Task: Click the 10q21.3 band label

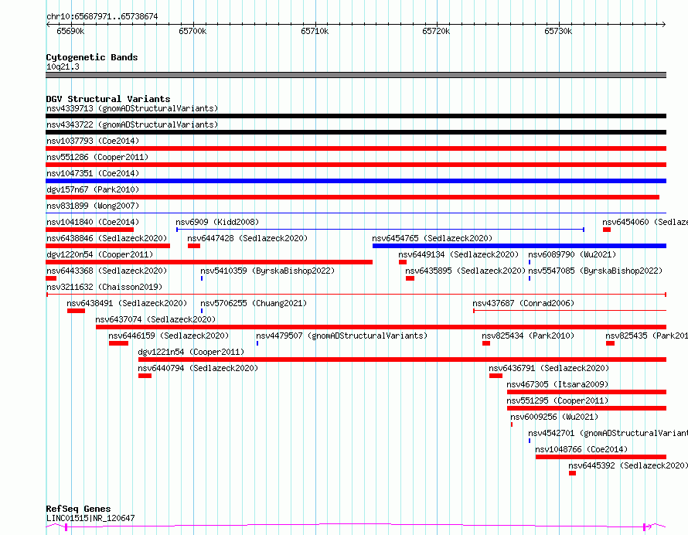Action: click(x=63, y=66)
